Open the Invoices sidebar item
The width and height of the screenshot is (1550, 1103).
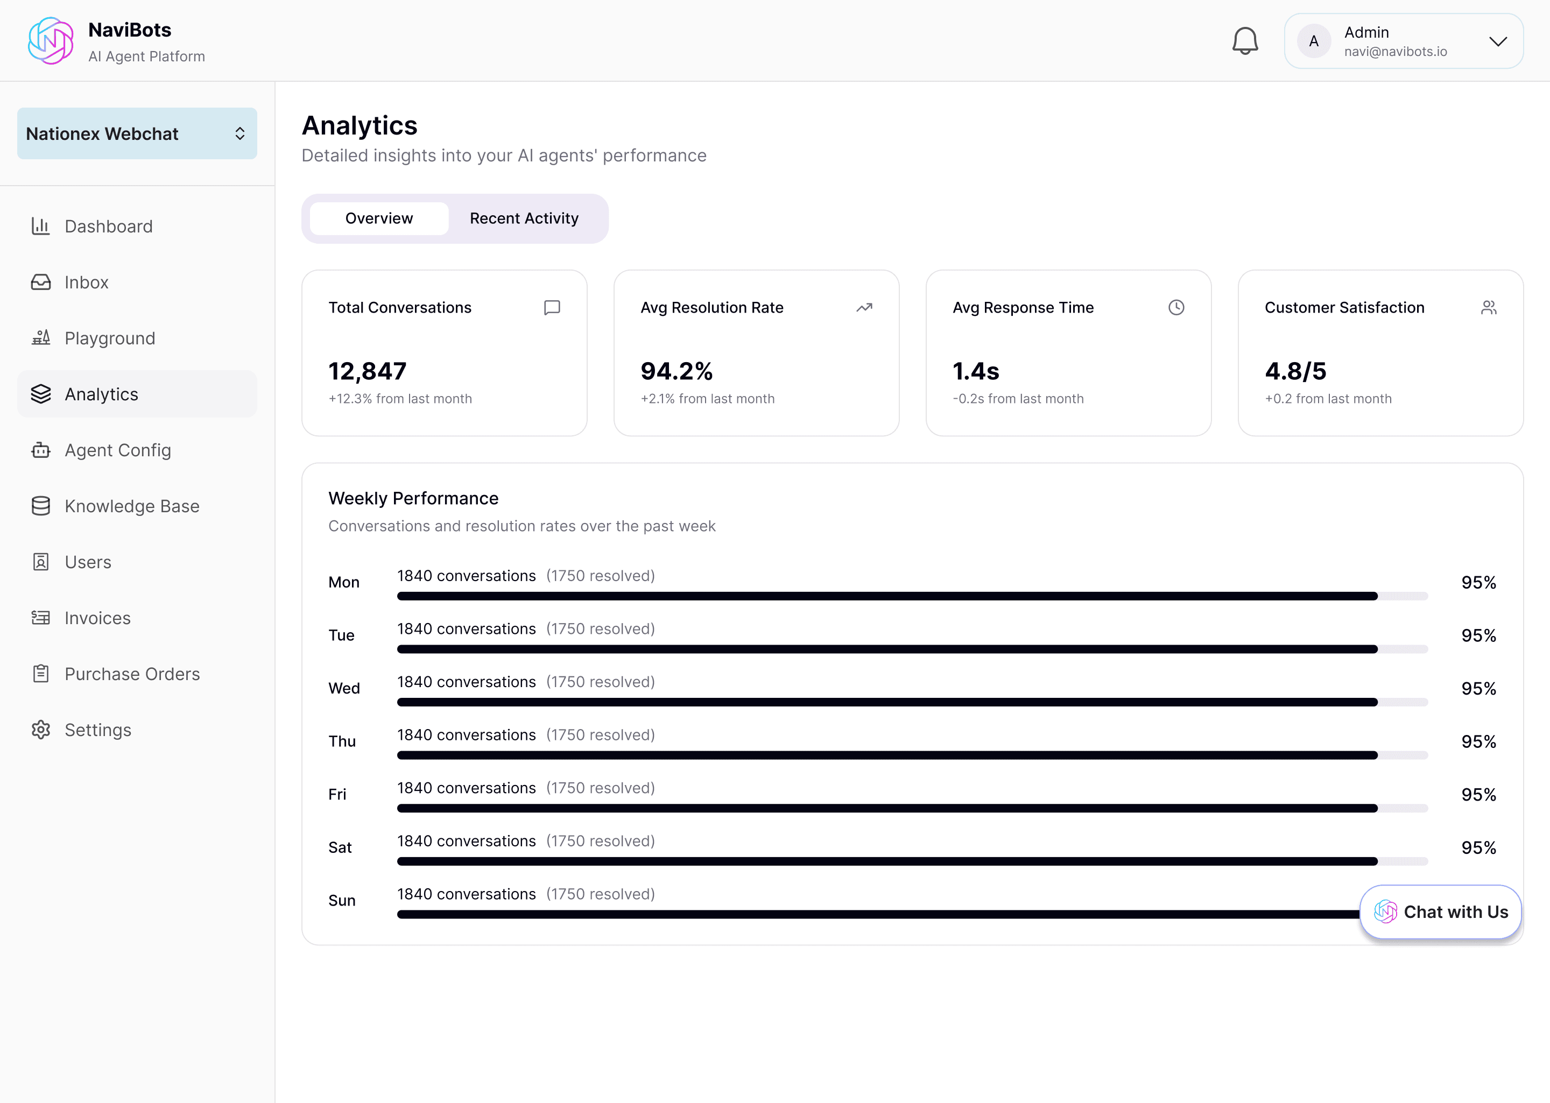(97, 618)
